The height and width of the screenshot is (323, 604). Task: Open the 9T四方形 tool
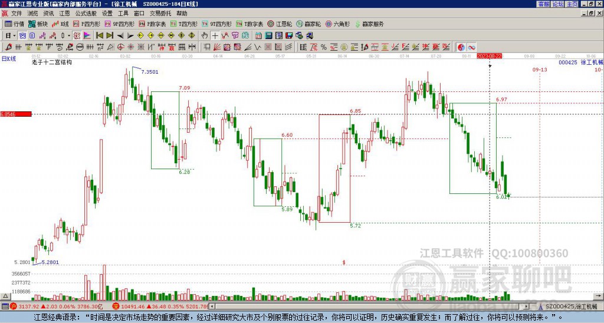point(217,24)
